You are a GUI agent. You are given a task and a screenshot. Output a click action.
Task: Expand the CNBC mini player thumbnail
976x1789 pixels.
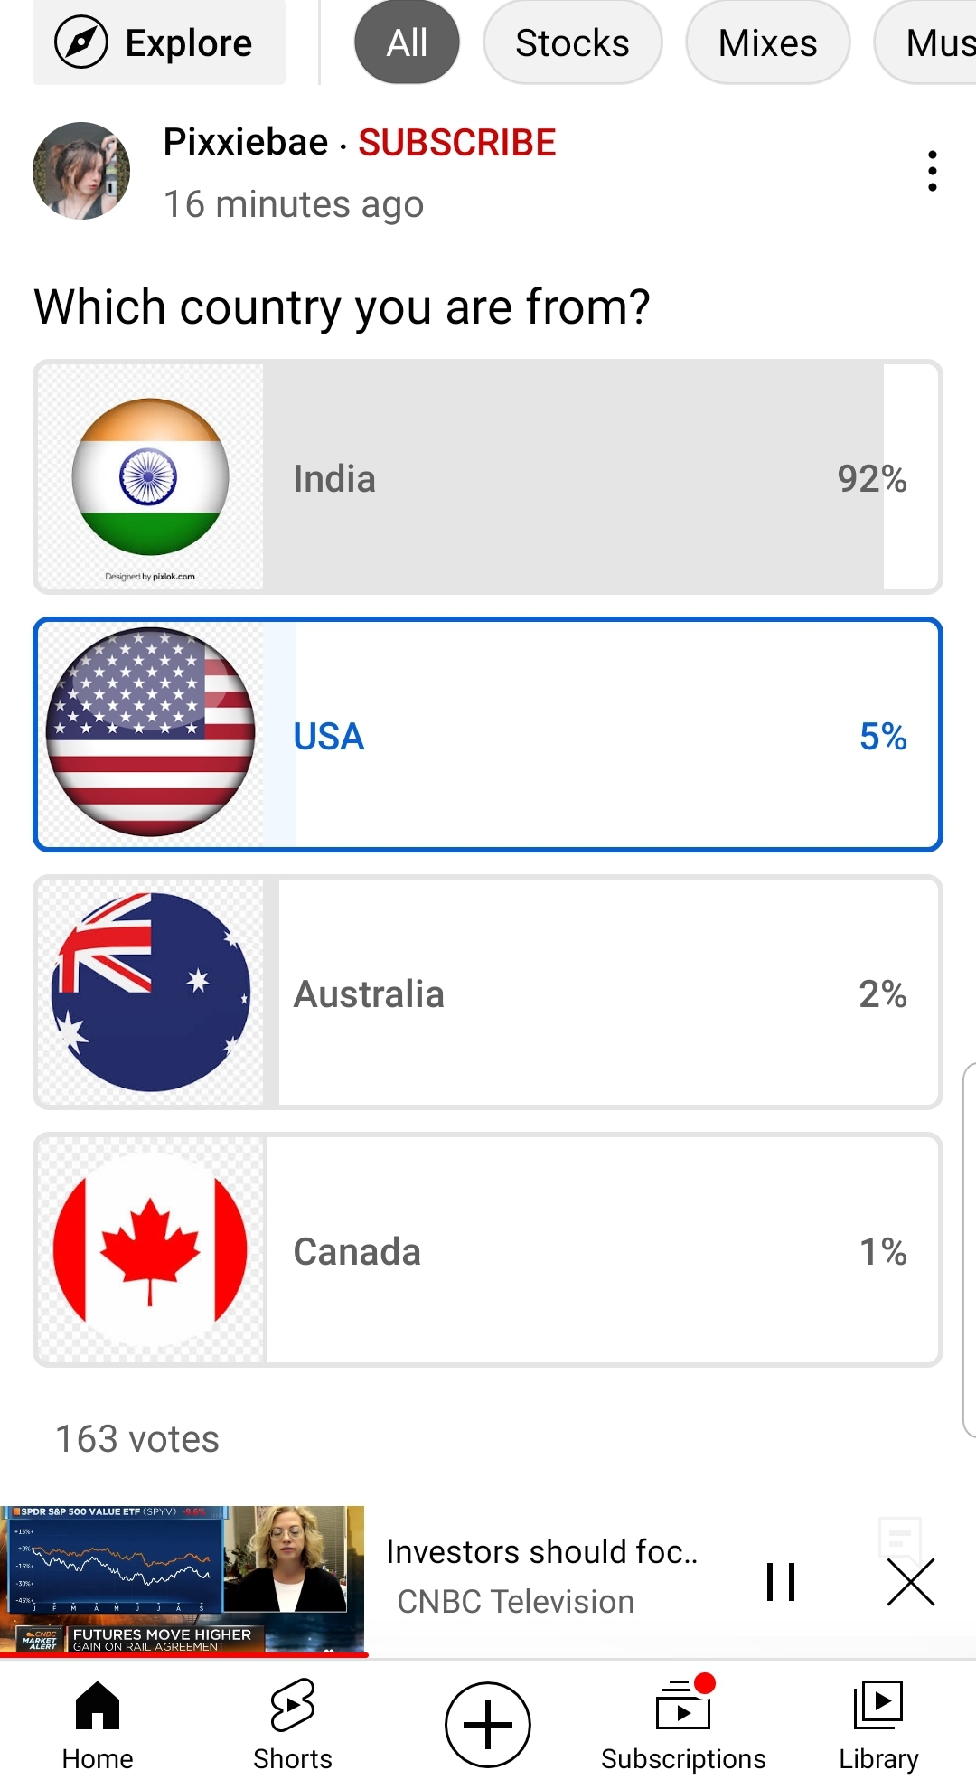[183, 1581]
